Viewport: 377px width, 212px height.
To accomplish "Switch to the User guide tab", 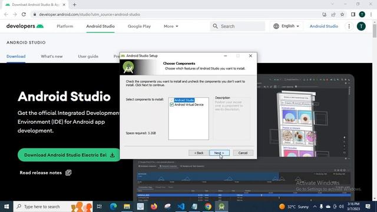I will coord(88,57).
